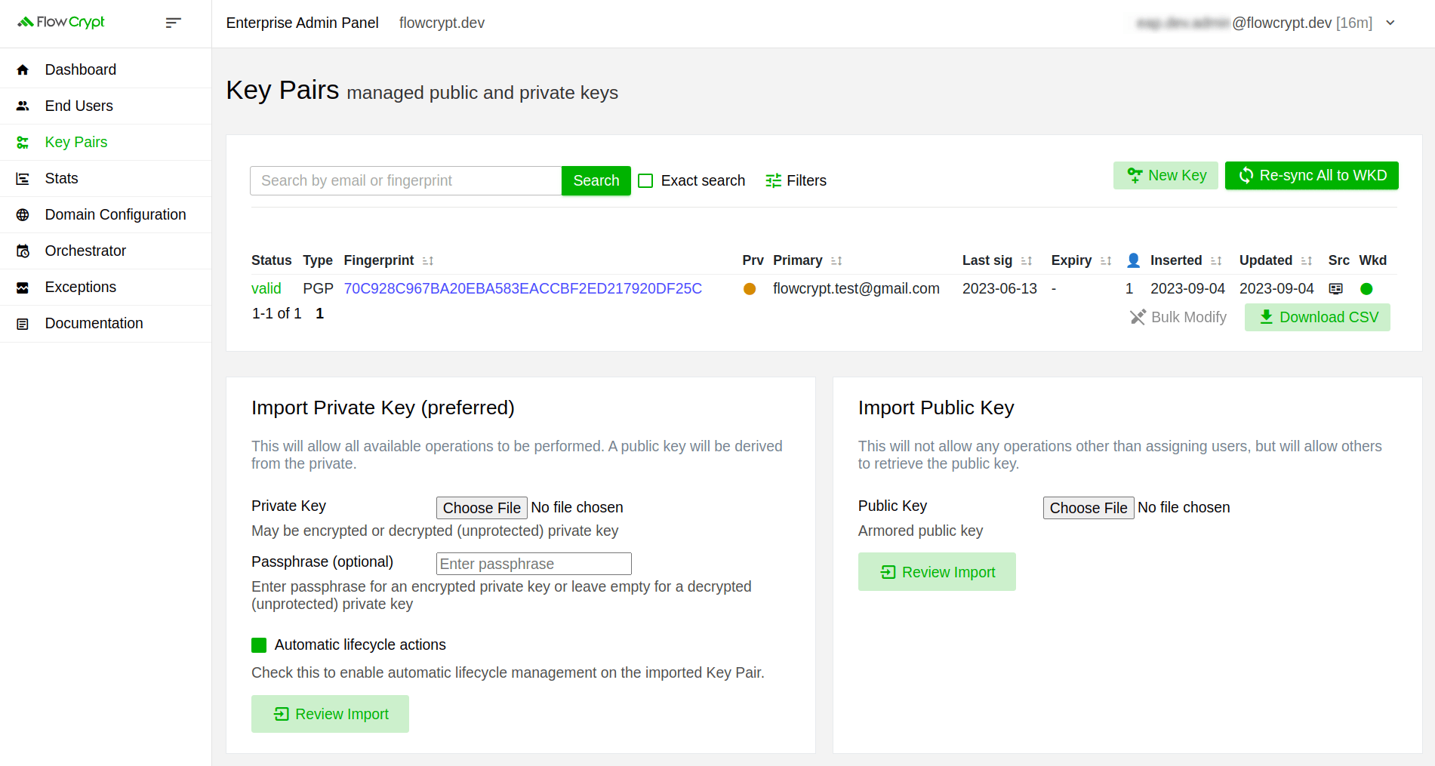Viewport: 1435px width, 766px height.
Task: Click the End Users people icon
Action: pos(23,106)
